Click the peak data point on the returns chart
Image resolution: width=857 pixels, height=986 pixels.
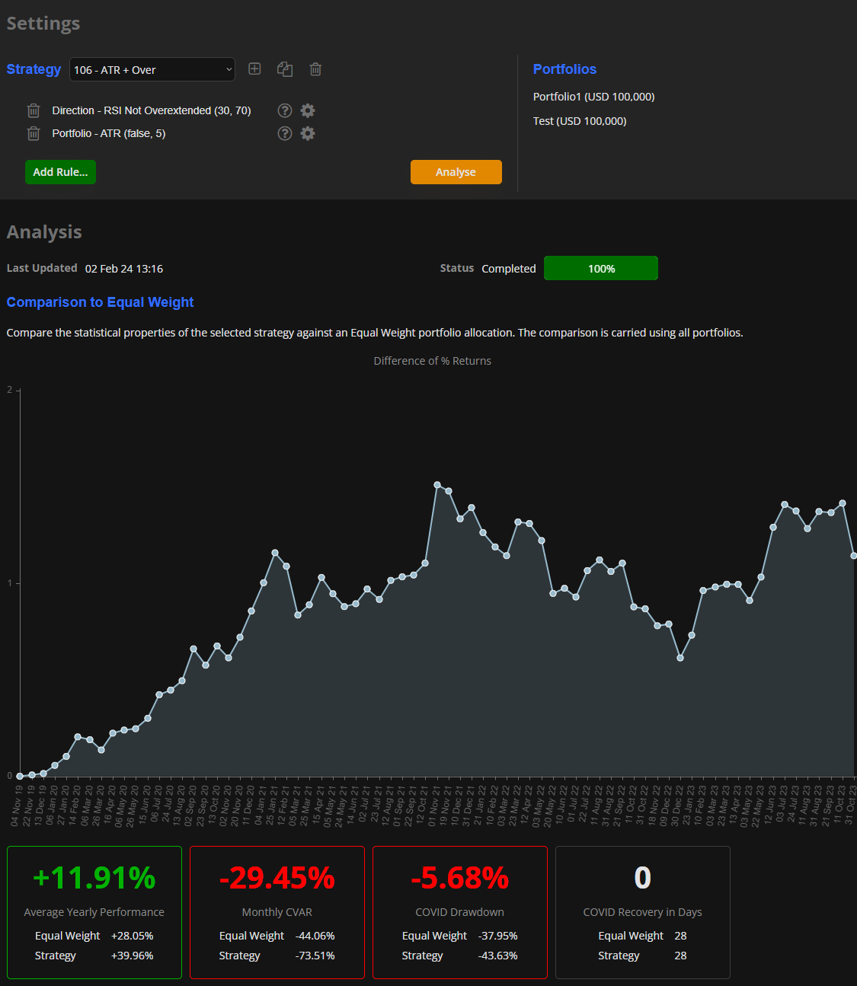(x=437, y=484)
